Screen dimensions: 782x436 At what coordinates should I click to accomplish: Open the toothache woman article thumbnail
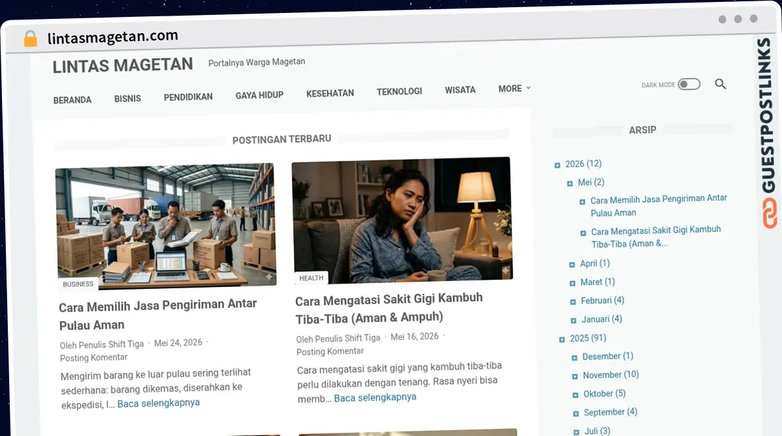coord(402,220)
